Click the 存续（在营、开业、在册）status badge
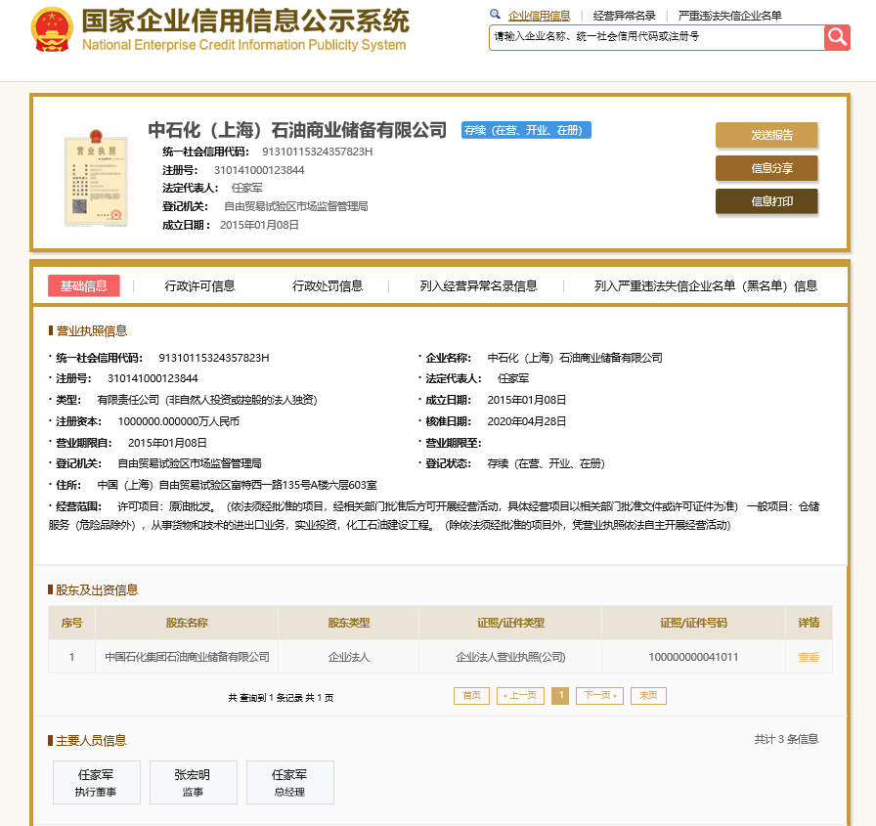 point(526,130)
